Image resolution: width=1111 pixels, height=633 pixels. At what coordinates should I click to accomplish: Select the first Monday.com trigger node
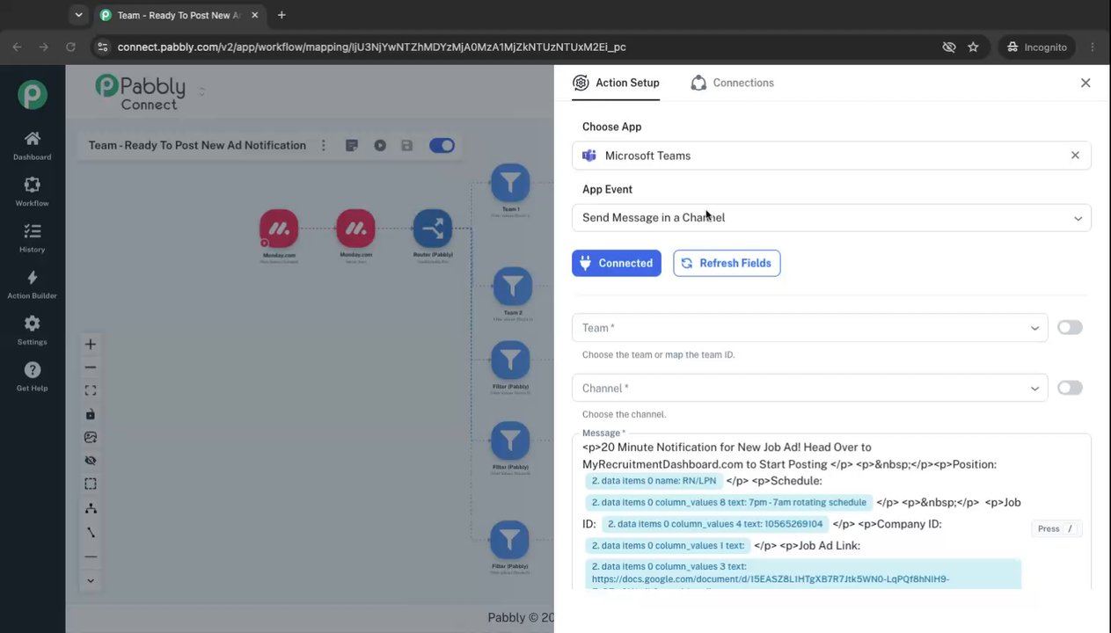280,229
